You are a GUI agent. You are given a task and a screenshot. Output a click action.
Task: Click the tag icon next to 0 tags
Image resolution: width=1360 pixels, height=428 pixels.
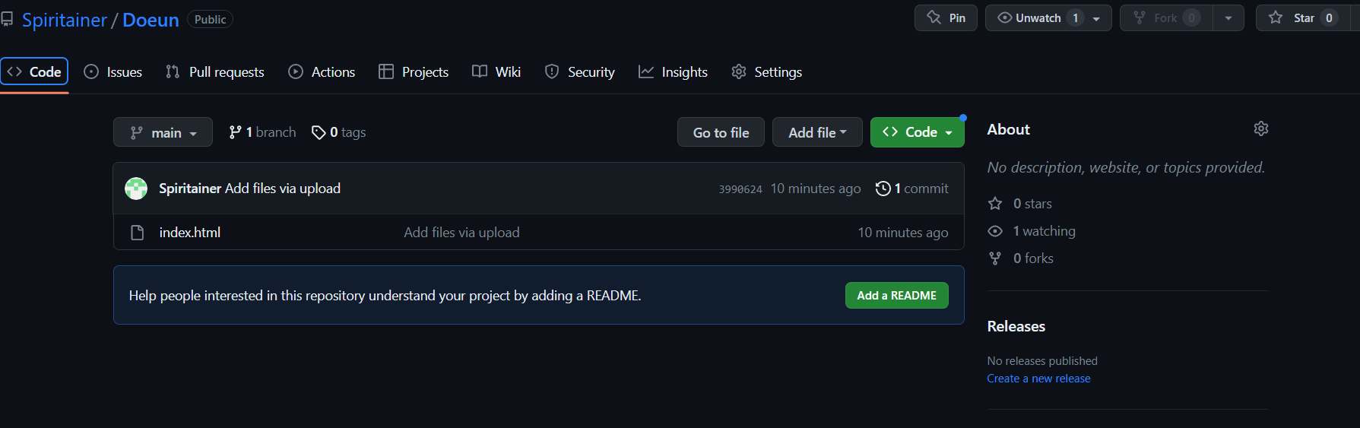click(x=319, y=132)
